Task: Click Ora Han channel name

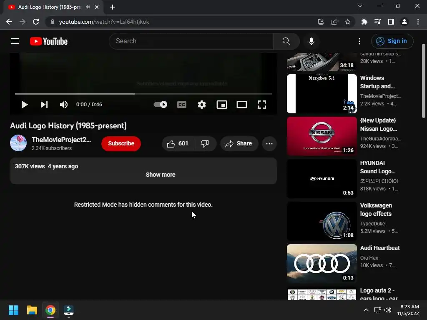Action: [369, 257]
